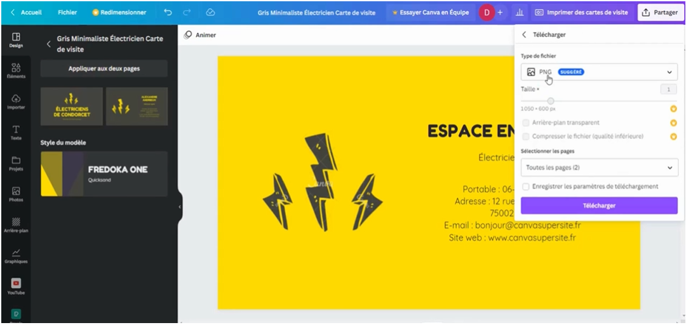Check Compresser le fichier option
The image size is (686, 325).
(525, 136)
